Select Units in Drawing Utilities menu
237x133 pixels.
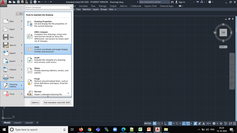click(48, 49)
